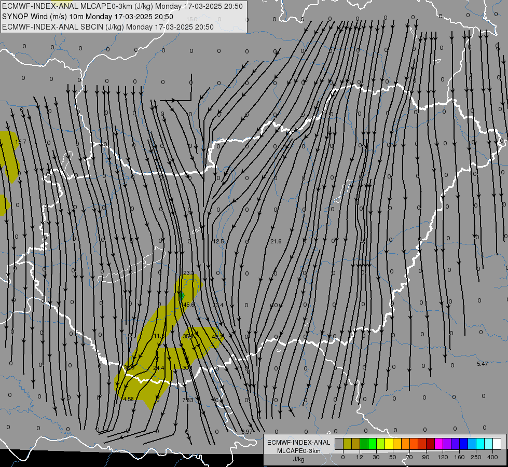
Task: Click the SBCIN title line in header
Action: tap(108, 27)
